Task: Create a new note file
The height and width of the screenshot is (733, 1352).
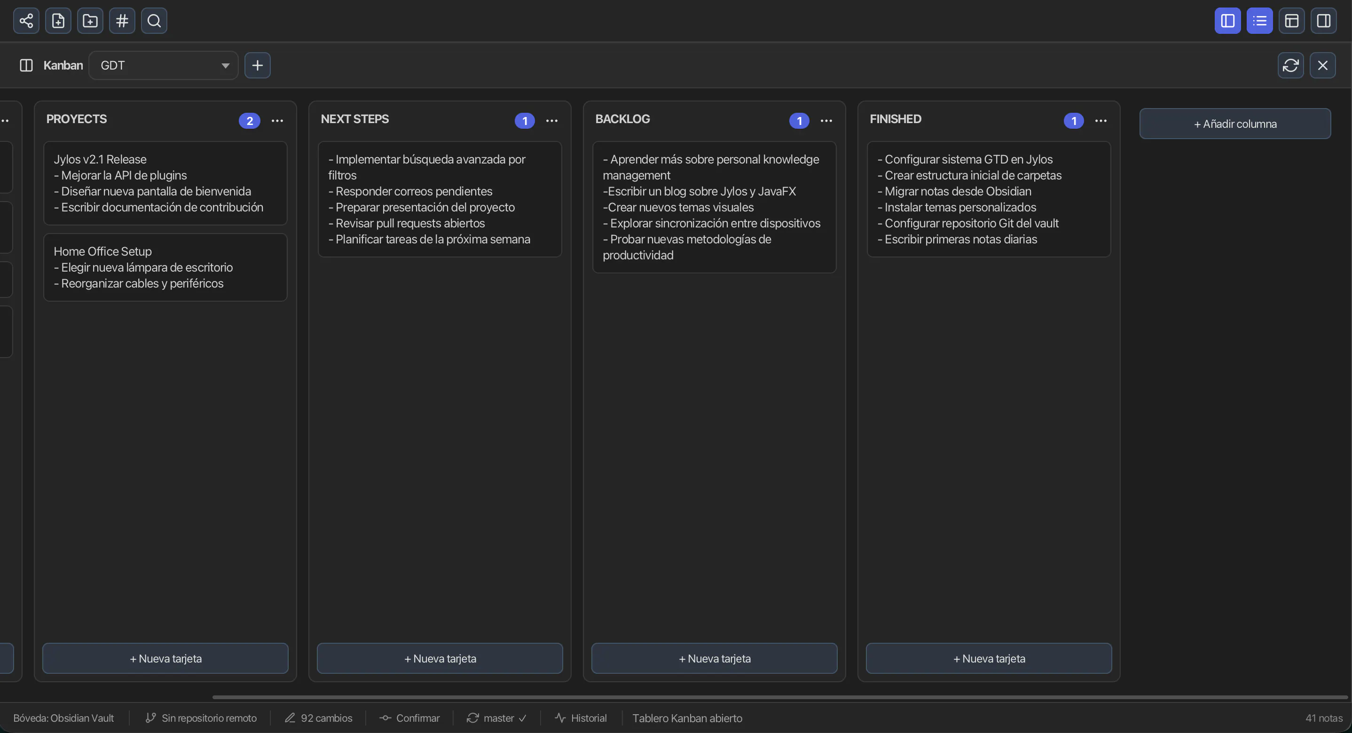Action: (58, 21)
